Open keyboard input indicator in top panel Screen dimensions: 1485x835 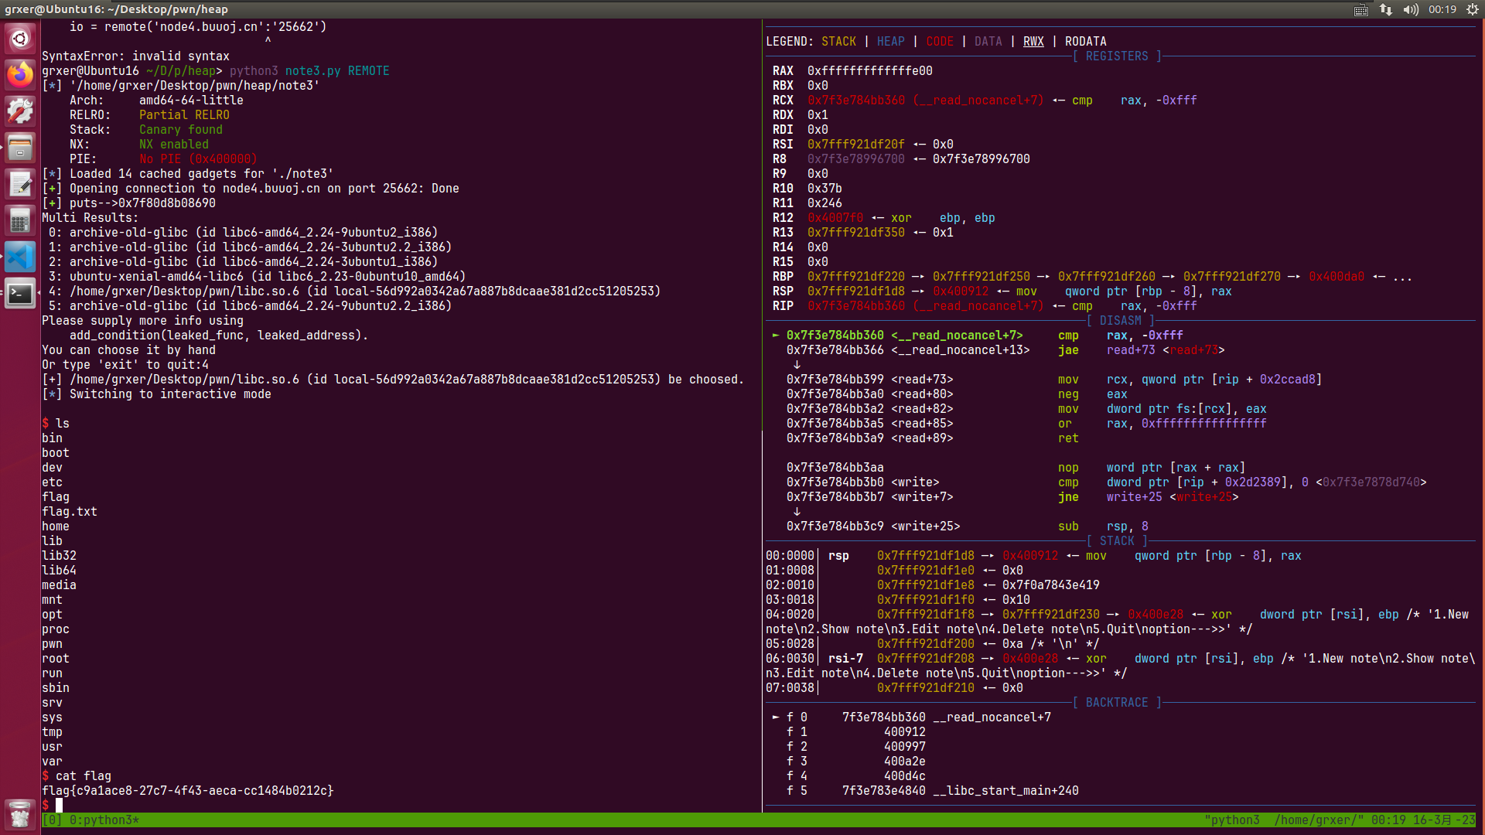pos(1361,9)
